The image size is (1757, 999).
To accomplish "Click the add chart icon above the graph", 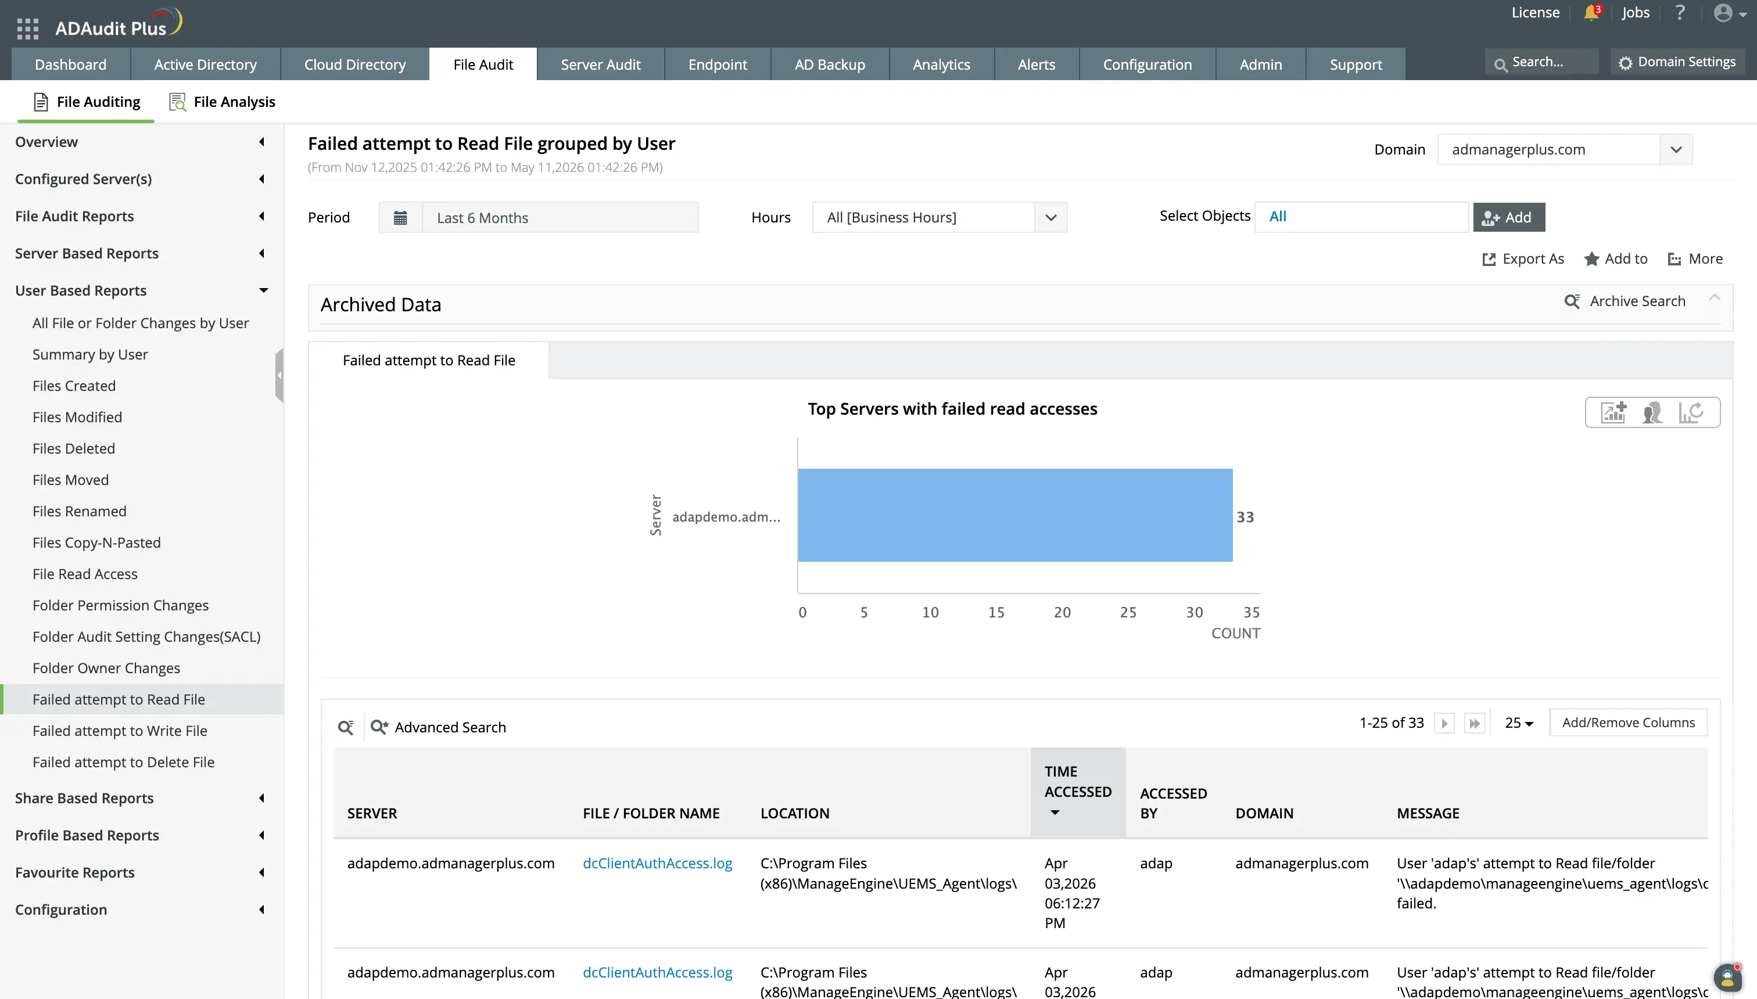I will [x=1613, y=412].
